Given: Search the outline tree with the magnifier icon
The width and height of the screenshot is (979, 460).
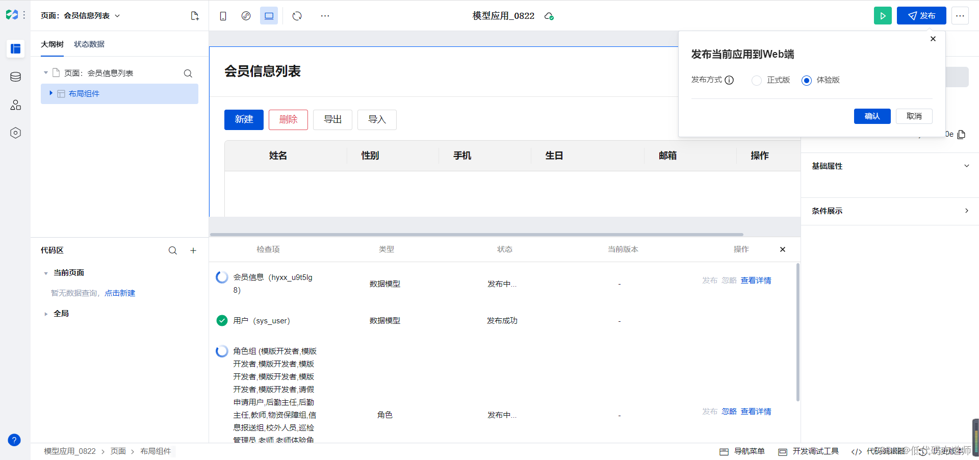Looking at the screenshot, I should click(x=188, y=73).
